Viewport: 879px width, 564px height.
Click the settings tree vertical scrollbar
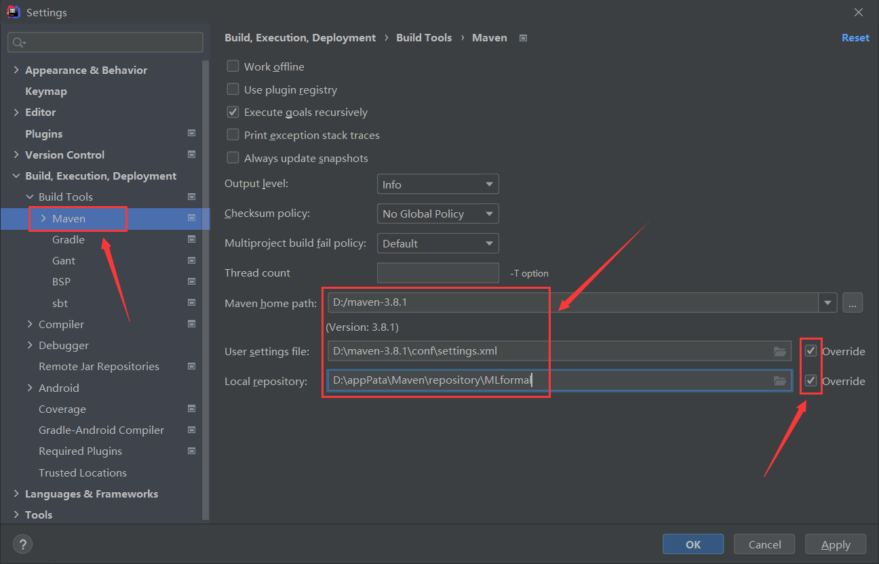[x=207, y=291]
